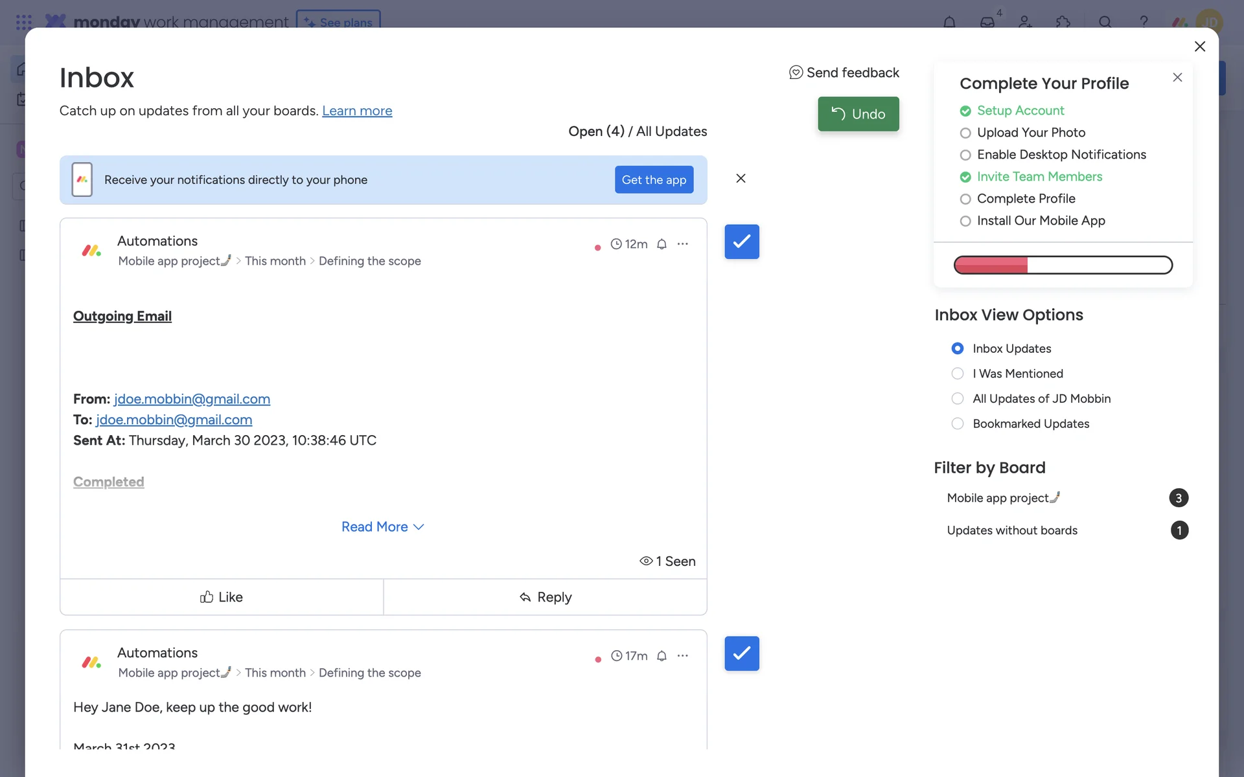Click bell icon on the 17m update
This screenshot has height=777, width=1244.
click(662, 656)
